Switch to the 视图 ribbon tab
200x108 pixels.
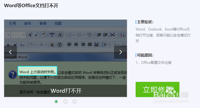coord(58,24)
